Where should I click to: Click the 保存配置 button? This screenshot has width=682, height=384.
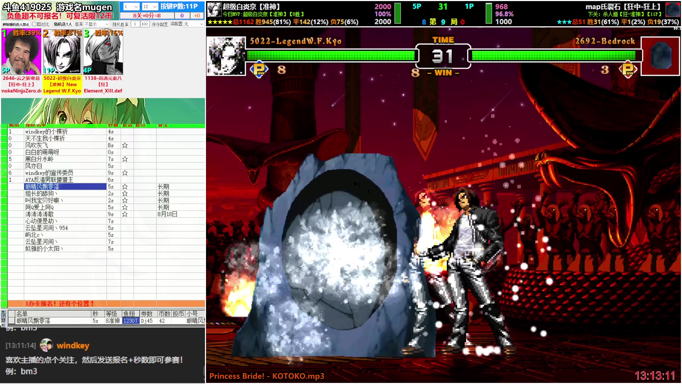[x=160, y=24]
